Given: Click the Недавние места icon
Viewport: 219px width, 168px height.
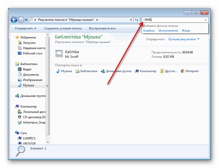Looking at the screenshot, I should tap(20, 48).
